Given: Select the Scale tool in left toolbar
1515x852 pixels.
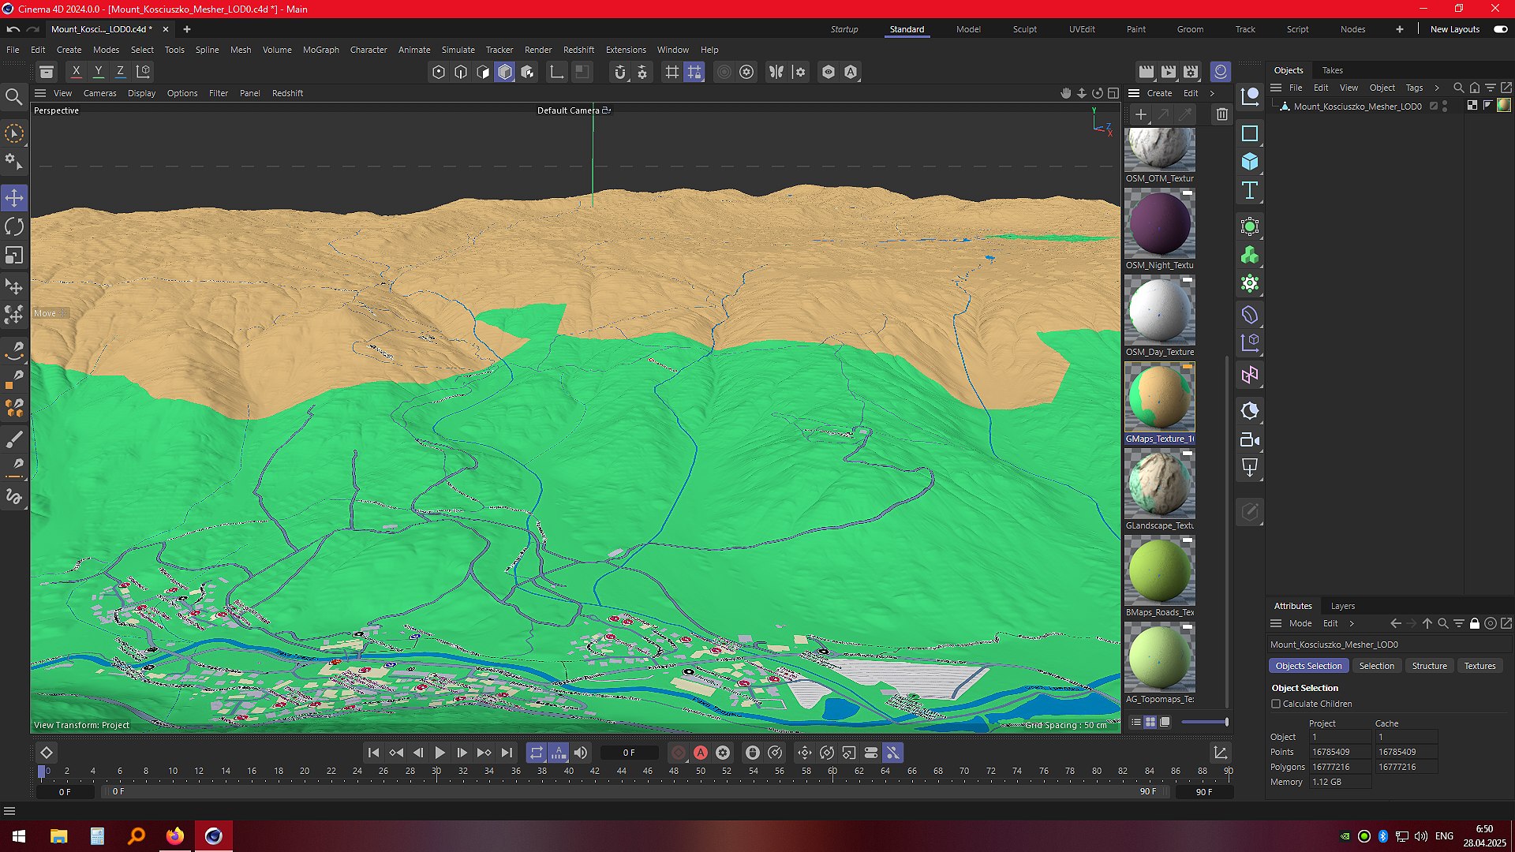Looking at the screenshot, I should coord(14,256).
